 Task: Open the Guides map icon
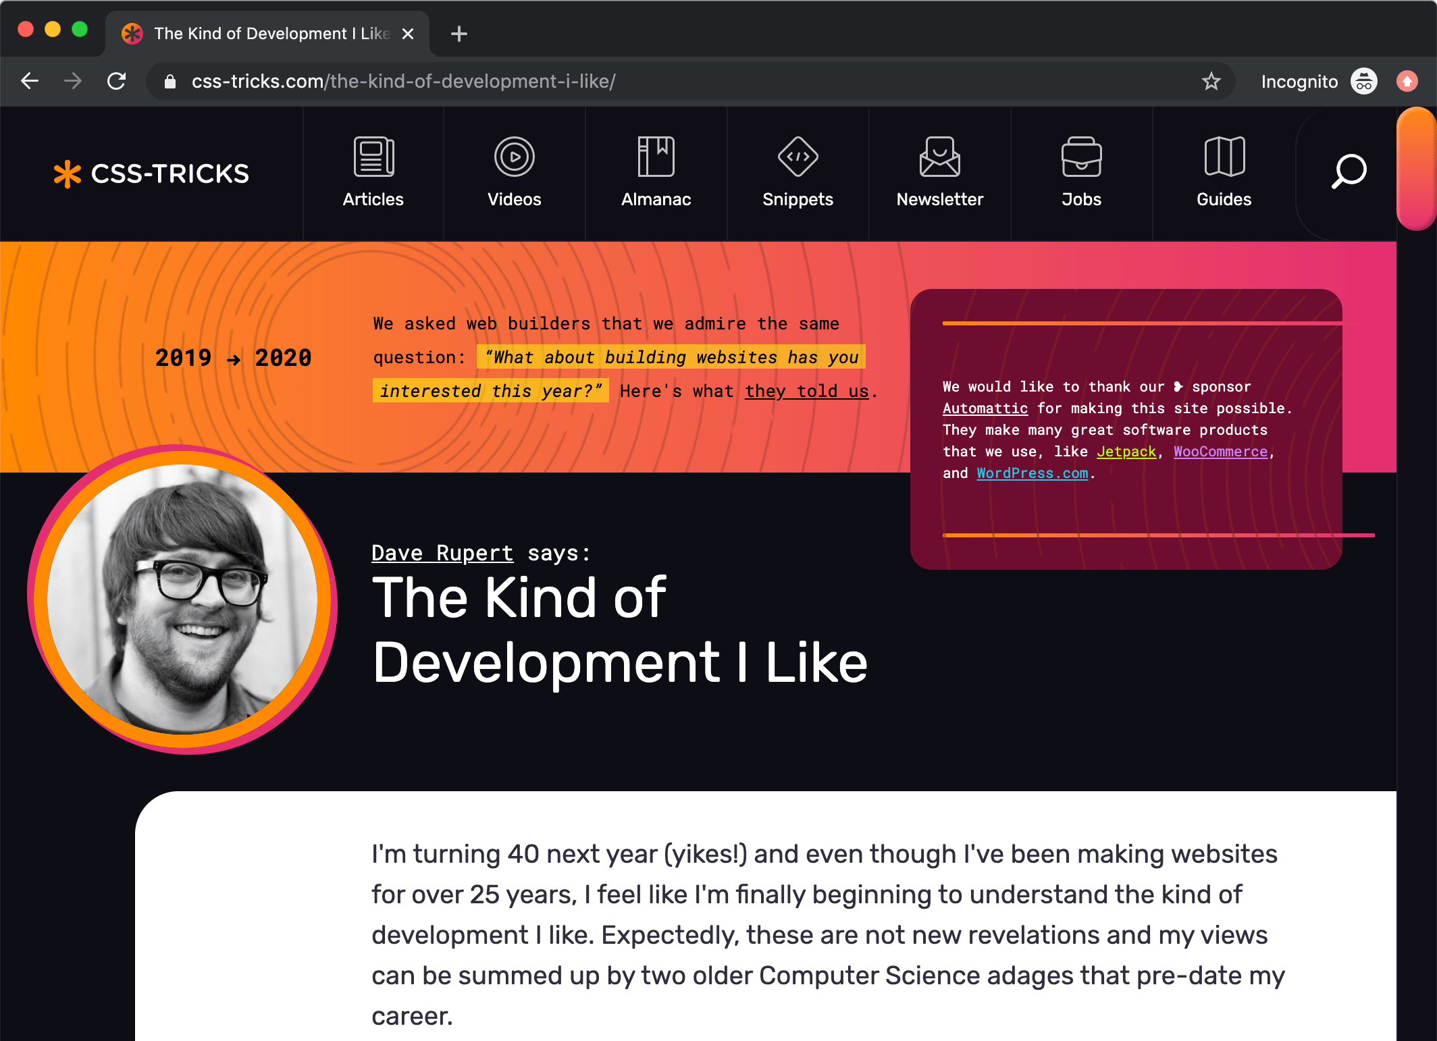click(x=1224, y=157)
